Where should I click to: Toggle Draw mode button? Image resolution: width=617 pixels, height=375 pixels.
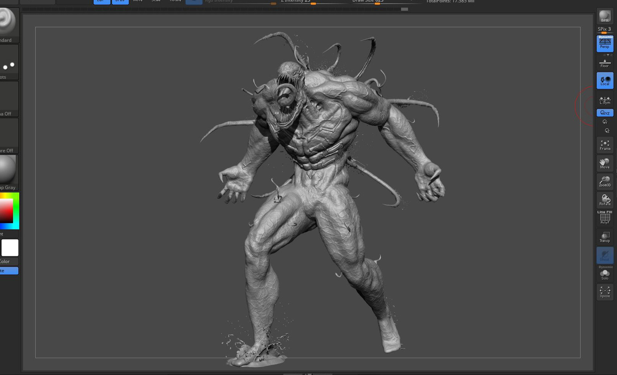(120, 2)
